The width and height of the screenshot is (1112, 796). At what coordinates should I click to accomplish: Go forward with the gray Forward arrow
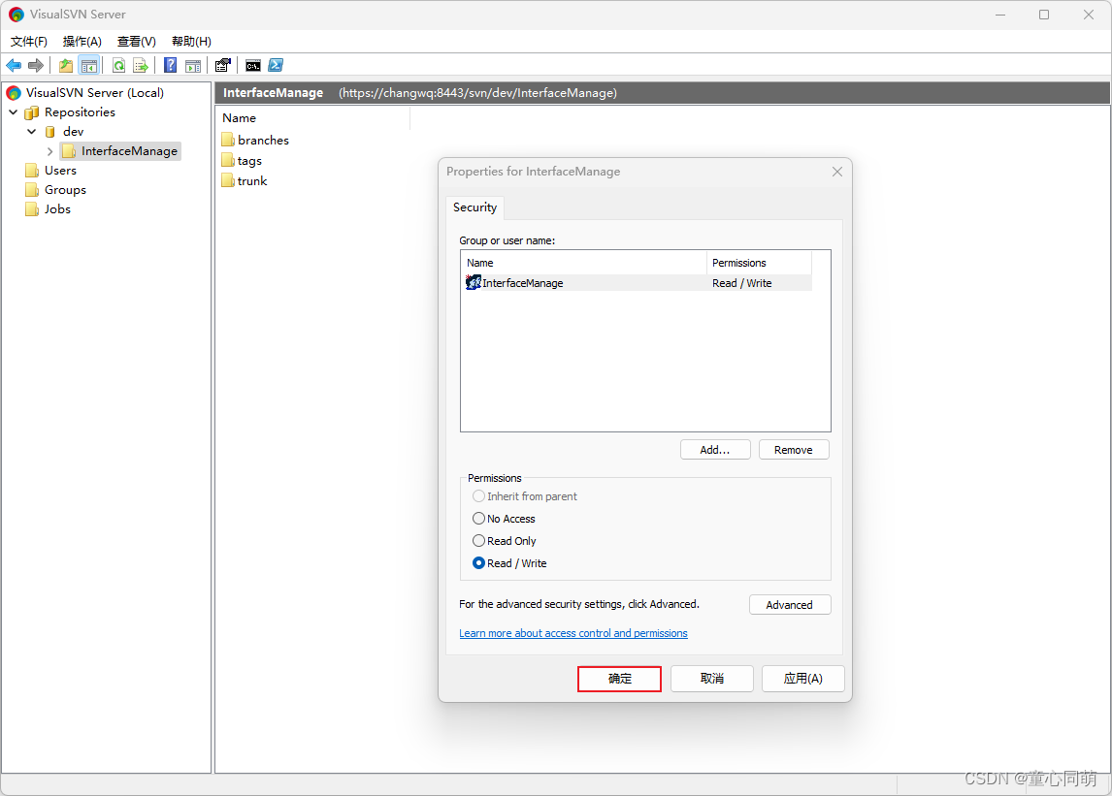36,66
